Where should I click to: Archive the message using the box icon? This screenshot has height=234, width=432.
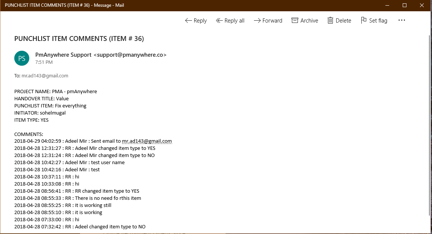(295, 21)
